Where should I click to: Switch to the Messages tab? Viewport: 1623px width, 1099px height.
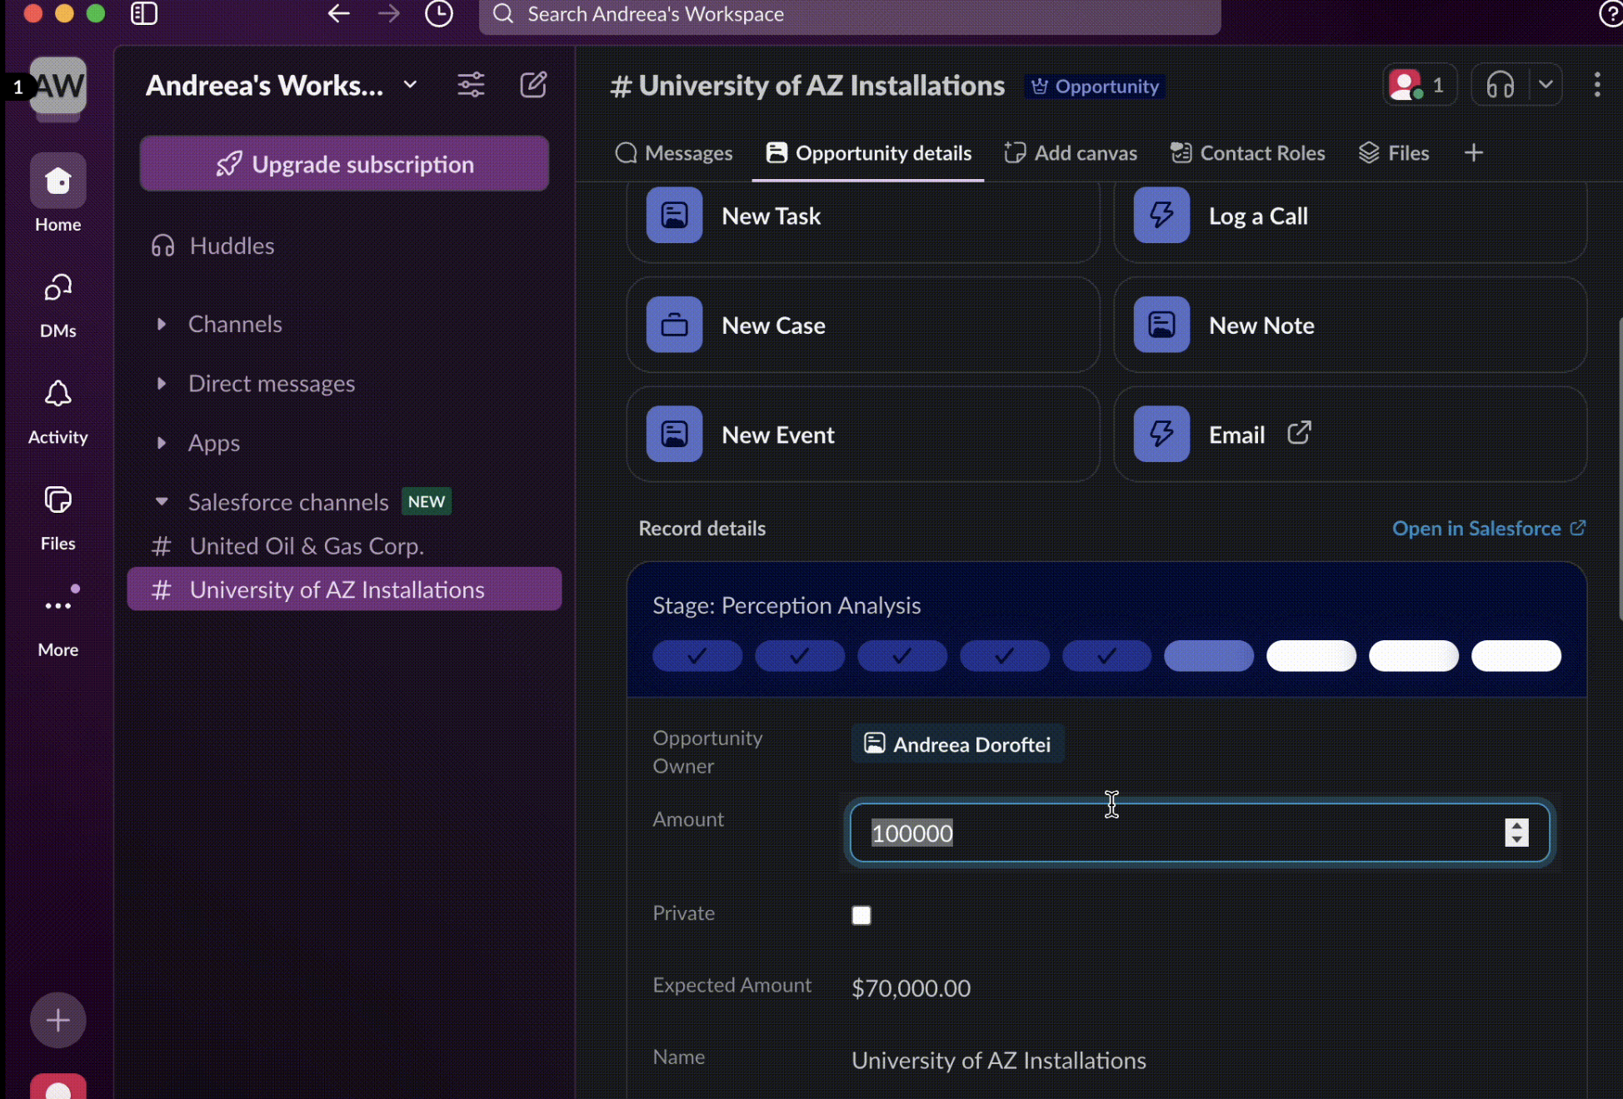pyautogui.click(x=673, y=153)
